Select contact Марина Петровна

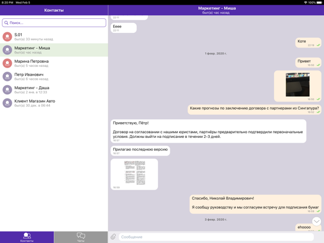tap(54, 63)
